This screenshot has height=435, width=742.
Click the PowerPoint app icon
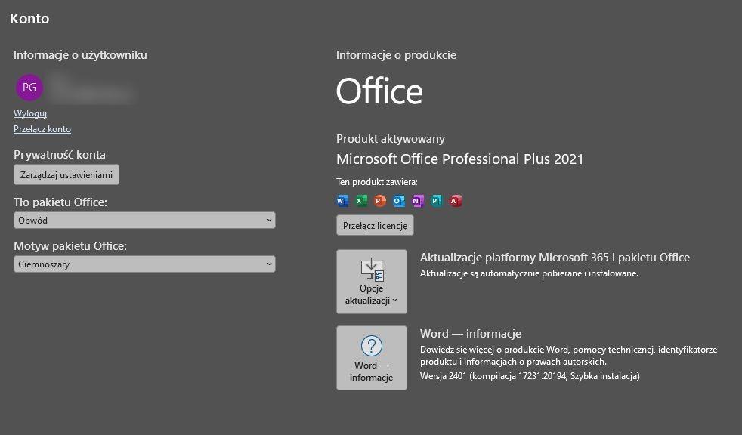coord(380,201)
